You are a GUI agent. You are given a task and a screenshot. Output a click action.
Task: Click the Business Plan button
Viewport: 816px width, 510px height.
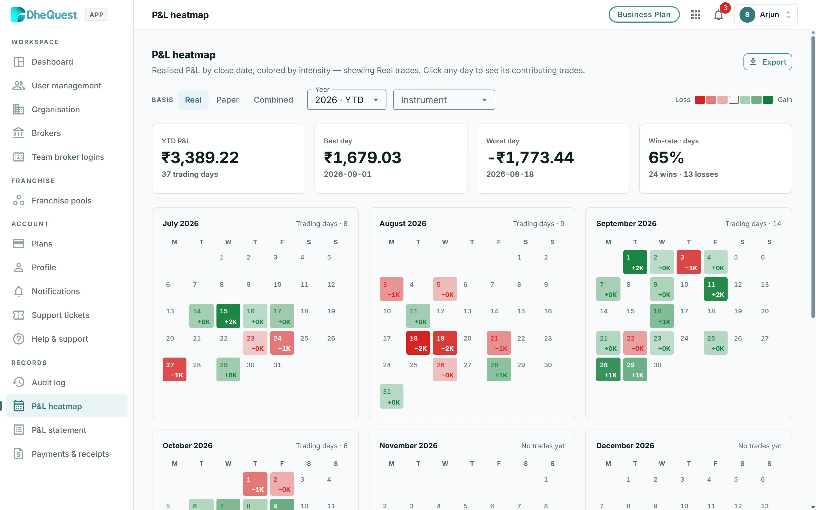644,14
